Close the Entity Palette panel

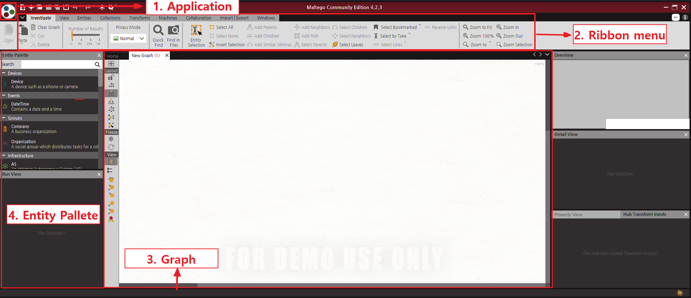(99, 55)
